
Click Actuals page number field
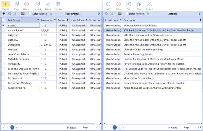tap(192, 128)
